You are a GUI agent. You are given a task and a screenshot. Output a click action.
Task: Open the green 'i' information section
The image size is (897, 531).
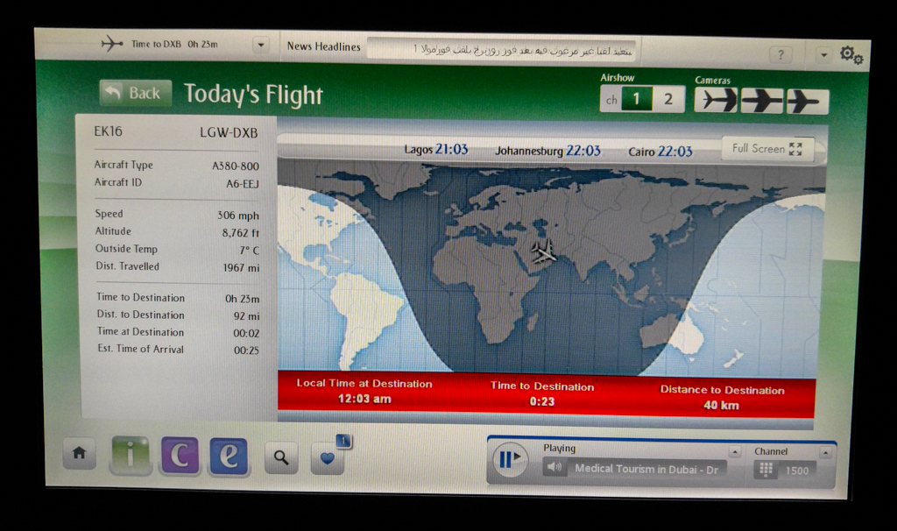point(131,456)
